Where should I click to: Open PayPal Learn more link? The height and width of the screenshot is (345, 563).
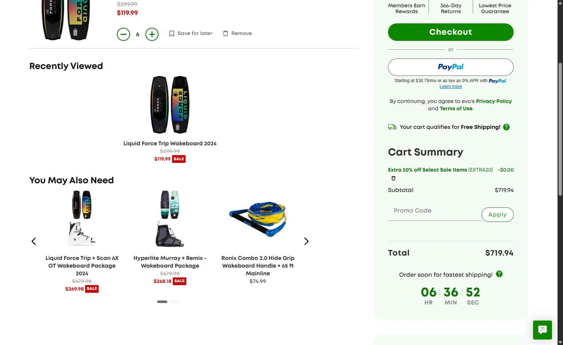coord(450,87)
